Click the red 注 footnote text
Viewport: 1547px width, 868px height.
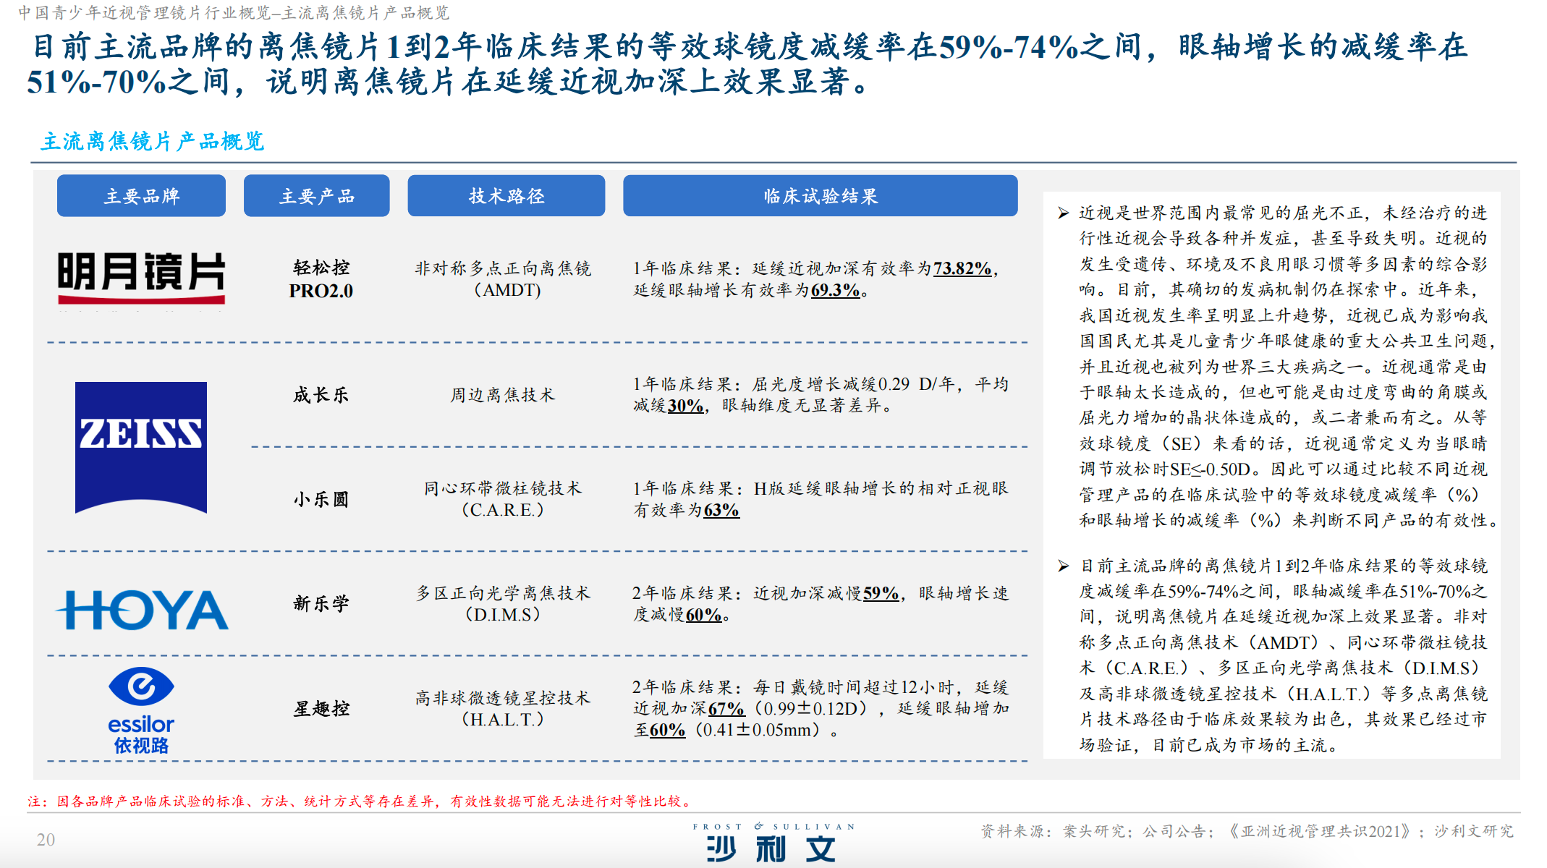coord(360,801)
